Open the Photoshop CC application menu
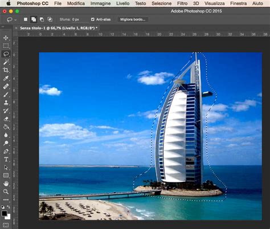270x229 pixels. 32,3
